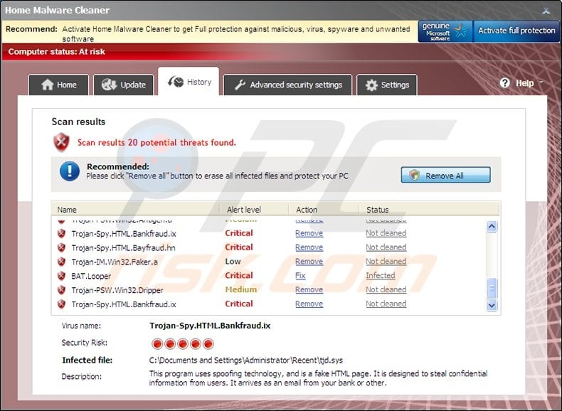562x411 pixels.
Task: Select the BAT.Looper row name
Action: tap(91, 276)
